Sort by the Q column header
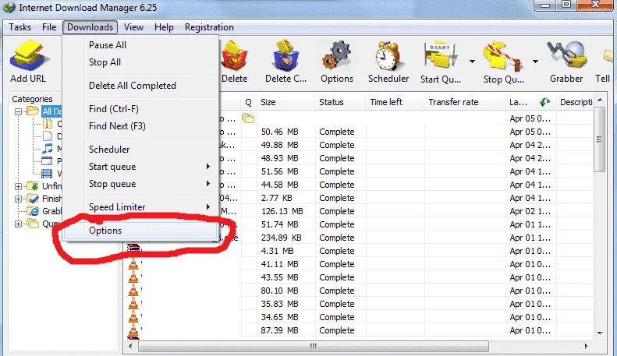 pyautogui.click(x=248, y=102)
